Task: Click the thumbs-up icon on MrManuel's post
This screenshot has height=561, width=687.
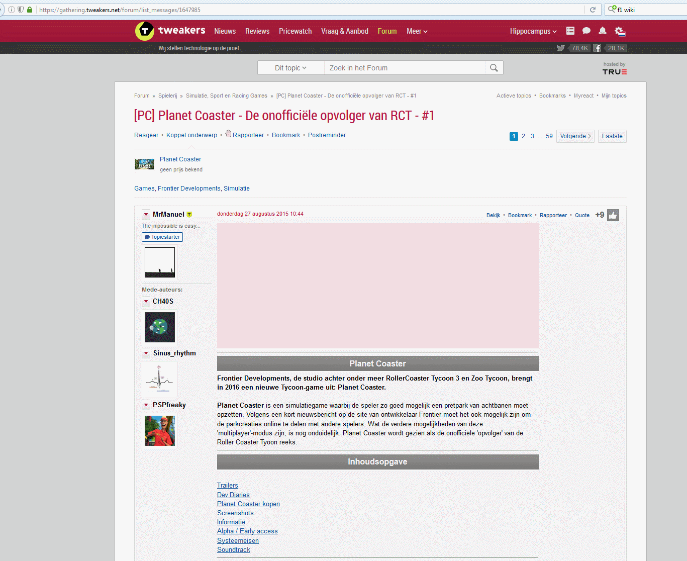Action: (x=613, y=215)
